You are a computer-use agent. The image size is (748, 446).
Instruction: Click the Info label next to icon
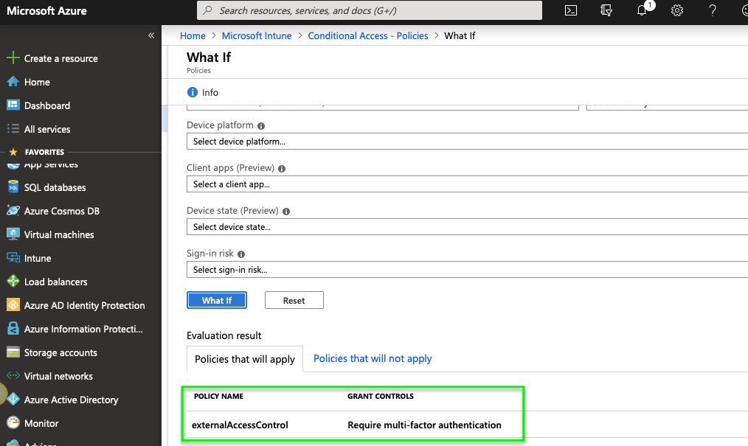click(210, 92)
